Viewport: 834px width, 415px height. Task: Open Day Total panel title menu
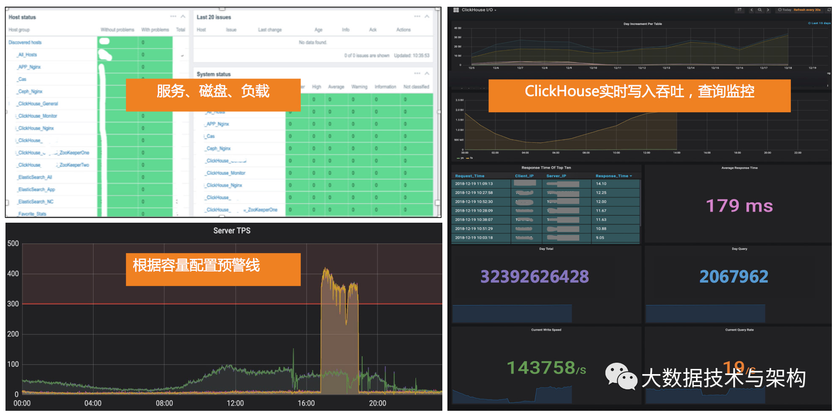point(546,249)
